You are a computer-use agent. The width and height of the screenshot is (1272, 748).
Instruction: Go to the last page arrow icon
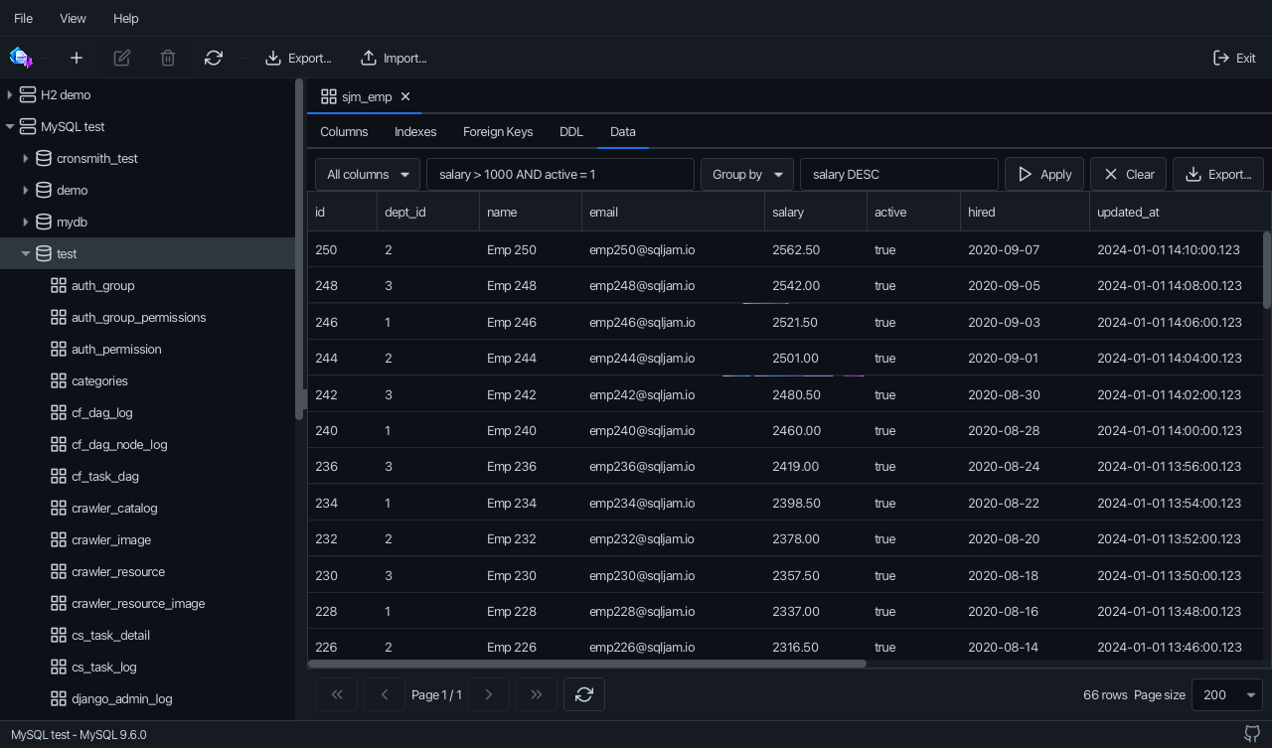pyautogui.click(x=537, y=694)
